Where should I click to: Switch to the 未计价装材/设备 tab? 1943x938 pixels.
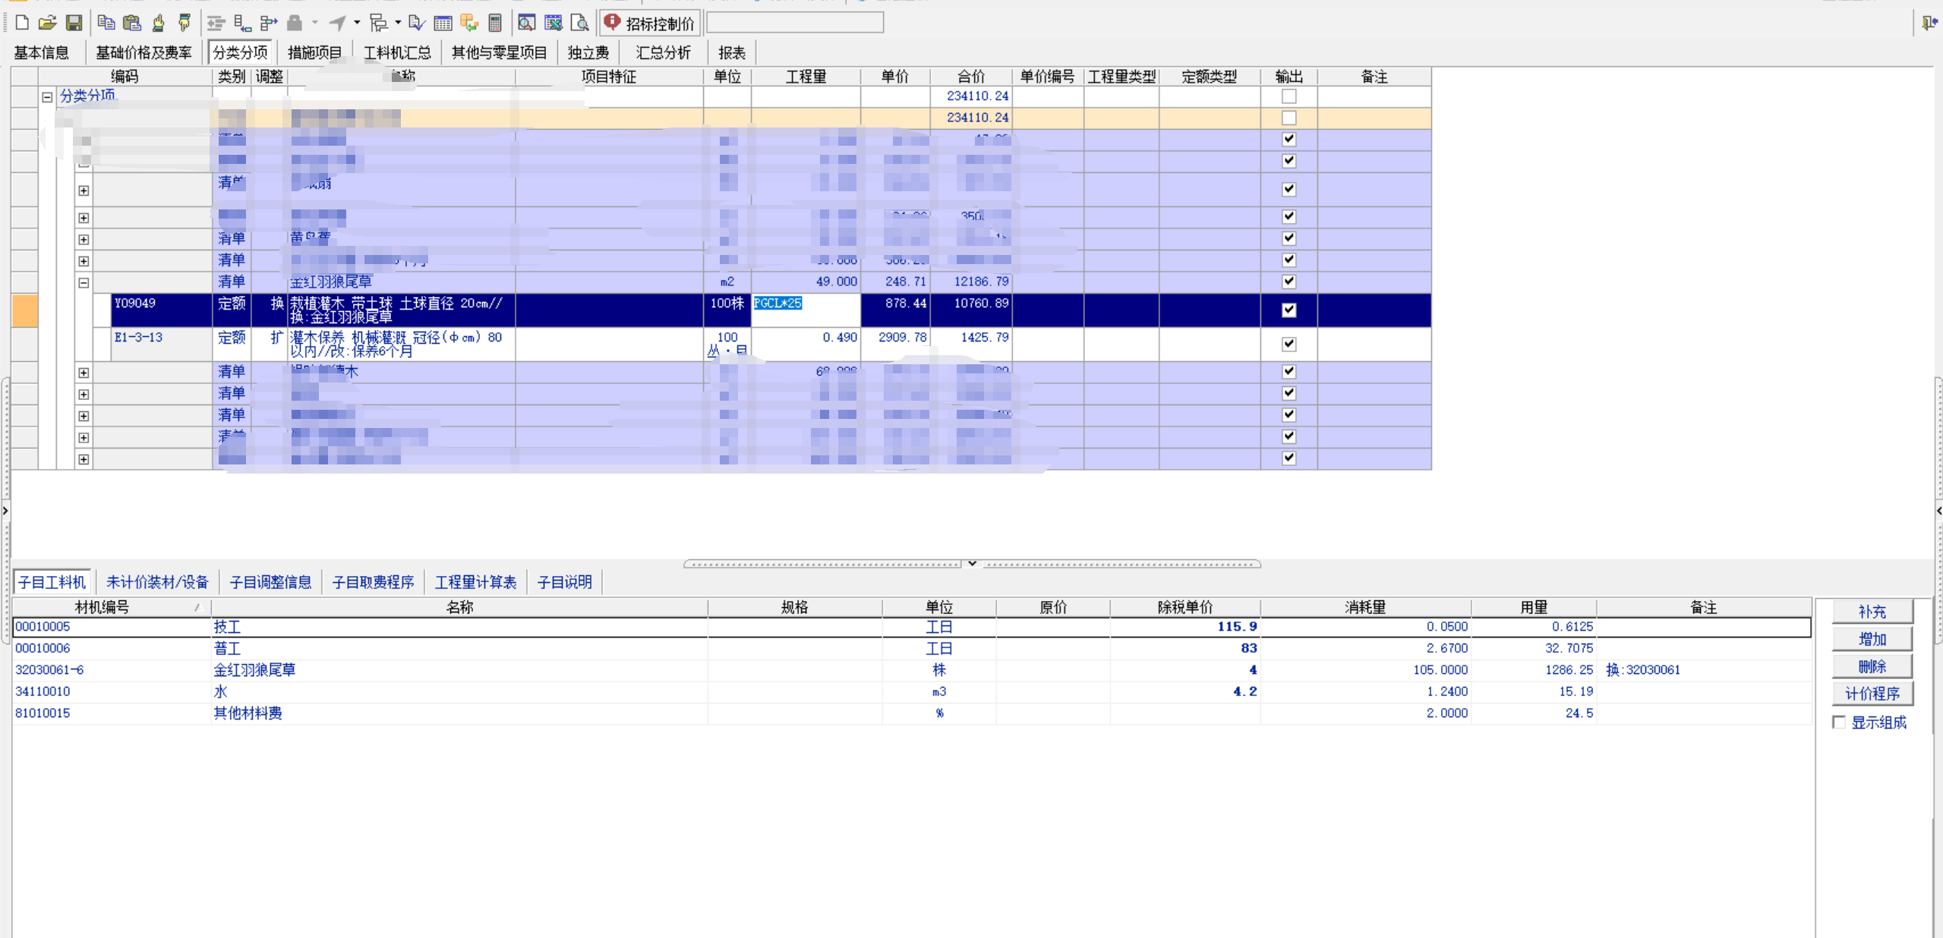click(x=157, y=582)
